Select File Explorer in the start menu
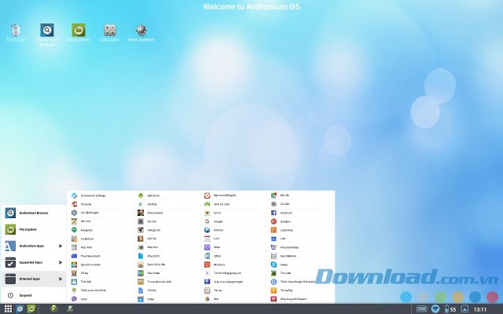This screenshot has width=503, height=314. pos(33,229)
